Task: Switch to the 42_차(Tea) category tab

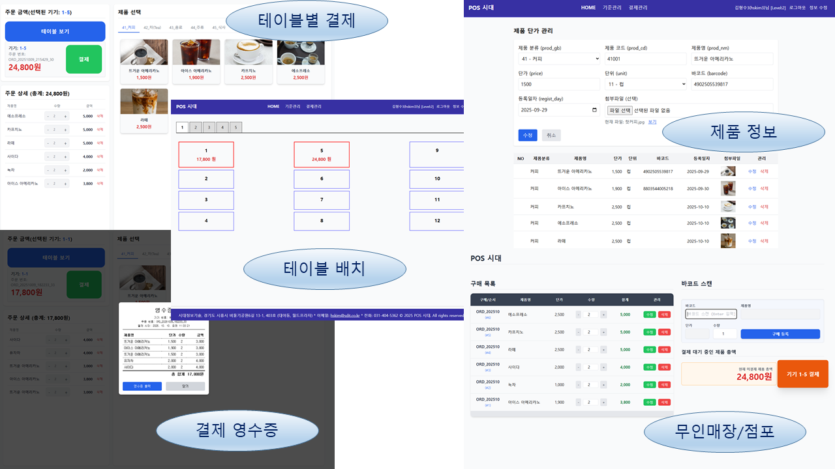Action: [151, 27]
